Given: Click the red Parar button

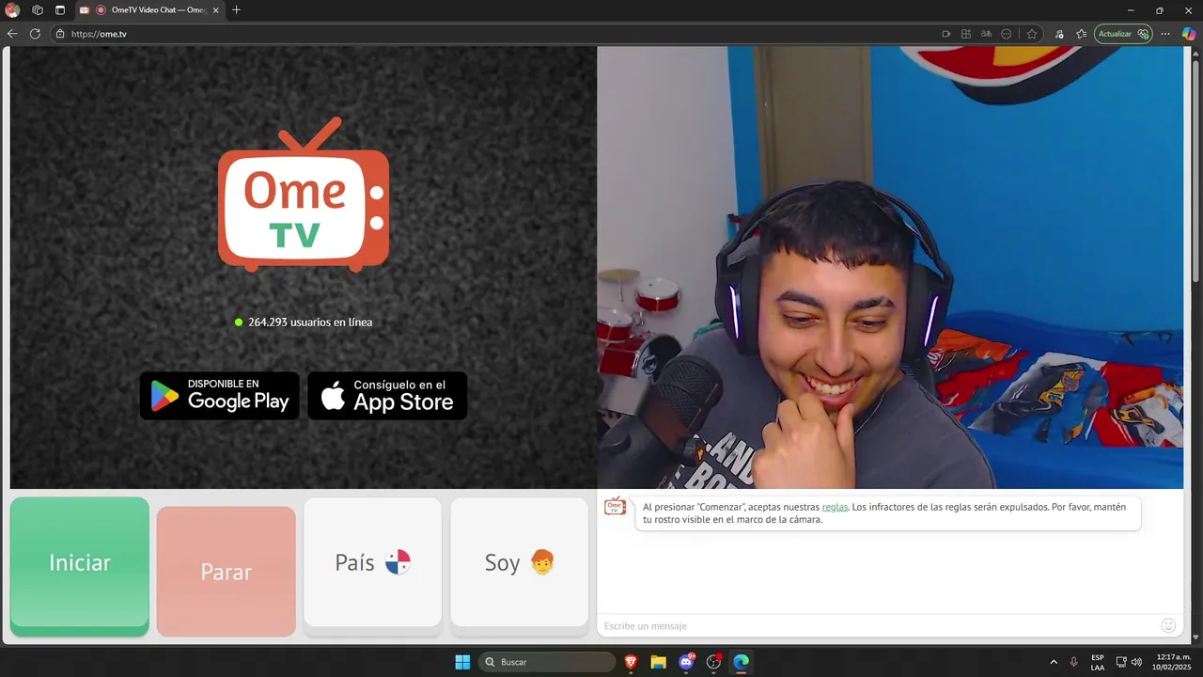Looking at the screenshot, I should 227,571.
